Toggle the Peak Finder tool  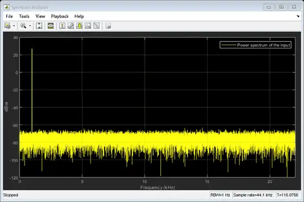tap(79, 26)
